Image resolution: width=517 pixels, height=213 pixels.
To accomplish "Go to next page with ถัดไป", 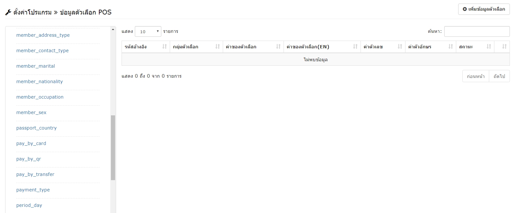I will pyautogui.click(x=499, y=76).
